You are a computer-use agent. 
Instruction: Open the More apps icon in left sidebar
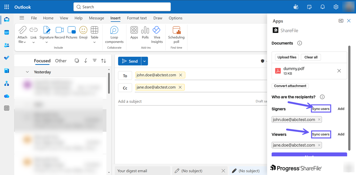(7, 108)
